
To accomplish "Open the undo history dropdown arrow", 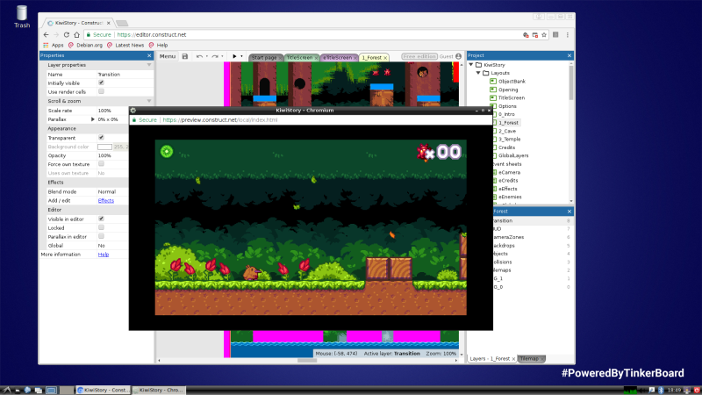I will click(207, 56).
